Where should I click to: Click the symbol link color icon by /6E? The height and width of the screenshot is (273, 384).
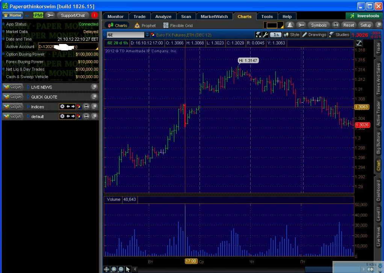tap(153, 35)
